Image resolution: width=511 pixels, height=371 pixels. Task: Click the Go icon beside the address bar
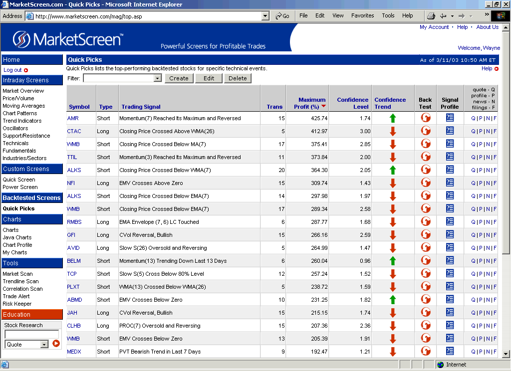283,15
